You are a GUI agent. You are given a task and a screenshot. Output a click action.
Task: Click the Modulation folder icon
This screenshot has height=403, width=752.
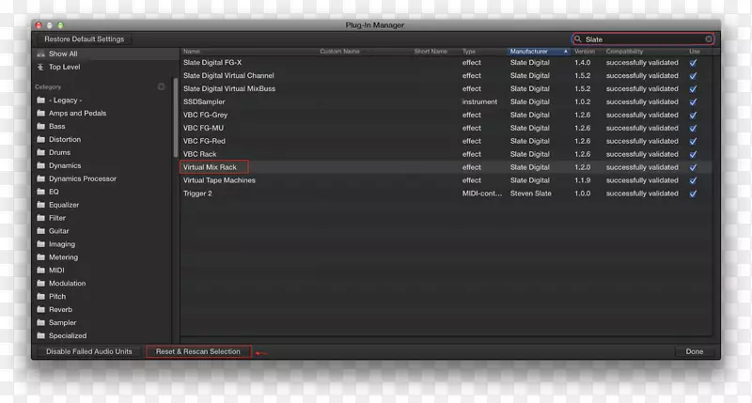[x=41, y=284]
